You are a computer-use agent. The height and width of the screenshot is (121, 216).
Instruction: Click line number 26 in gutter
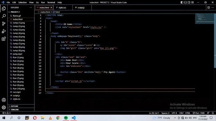pos(40,90)
